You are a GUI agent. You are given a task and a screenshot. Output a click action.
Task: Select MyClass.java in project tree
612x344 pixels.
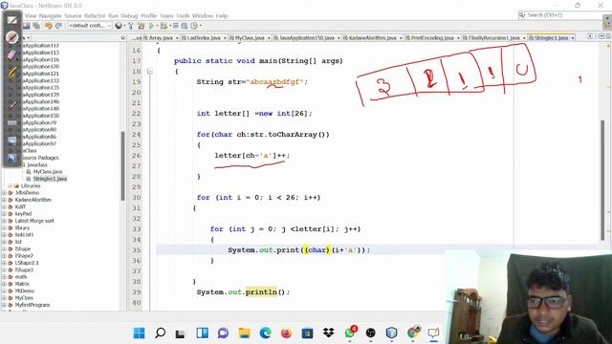tap(47, 172)
